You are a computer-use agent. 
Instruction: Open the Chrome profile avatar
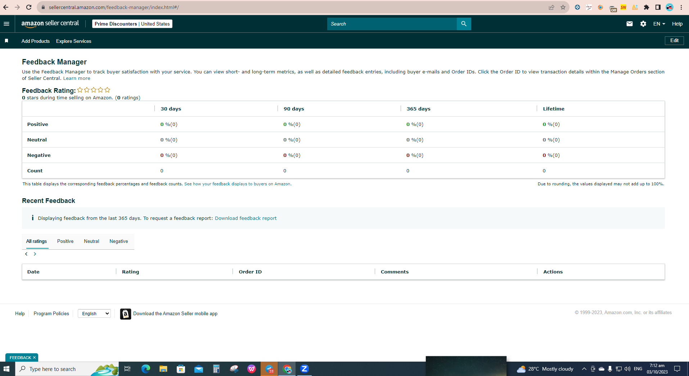(670, 7)
